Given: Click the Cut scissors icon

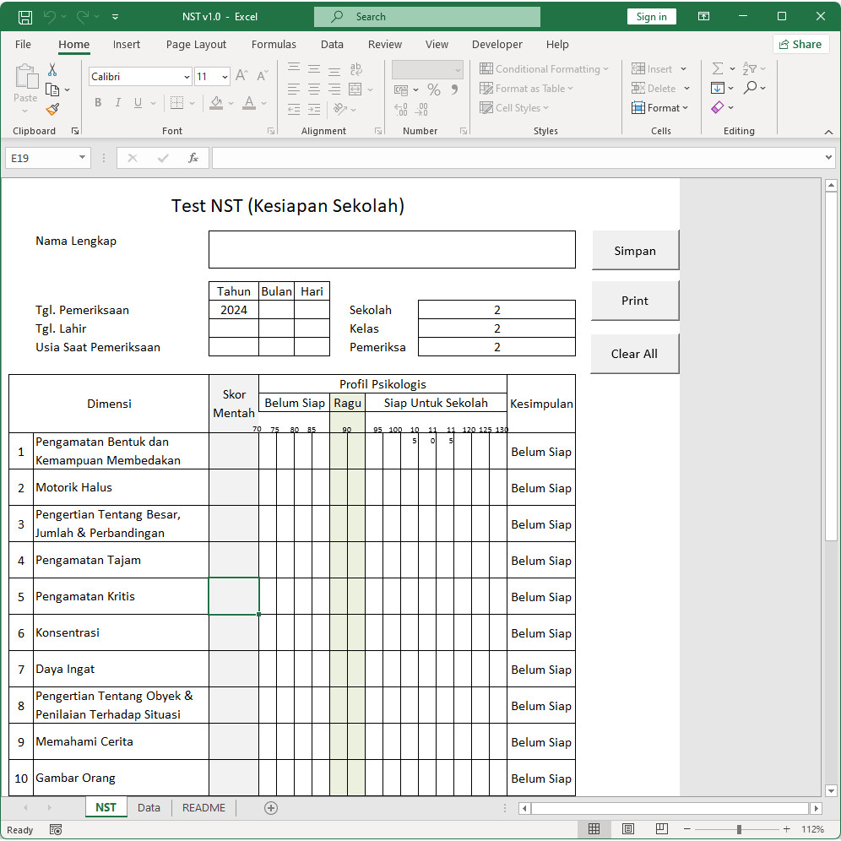Looking at the screenshot, I should click(x=52, y=70).
